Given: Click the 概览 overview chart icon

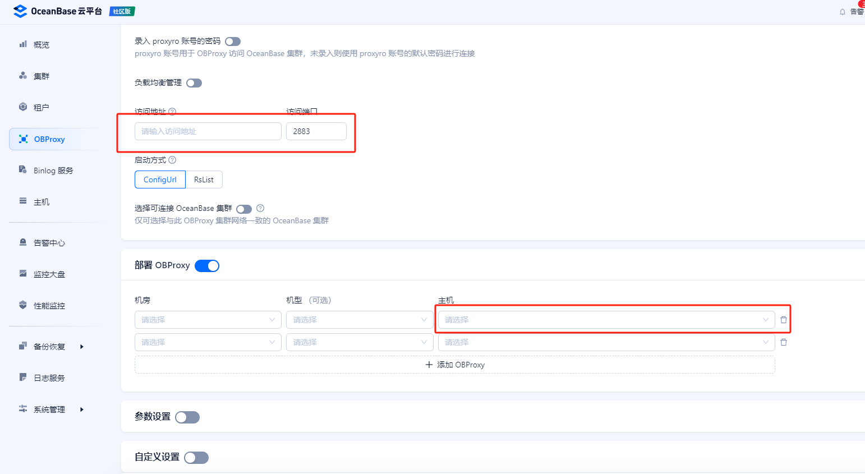Looking at the screenshot, I should click(23, 44).
